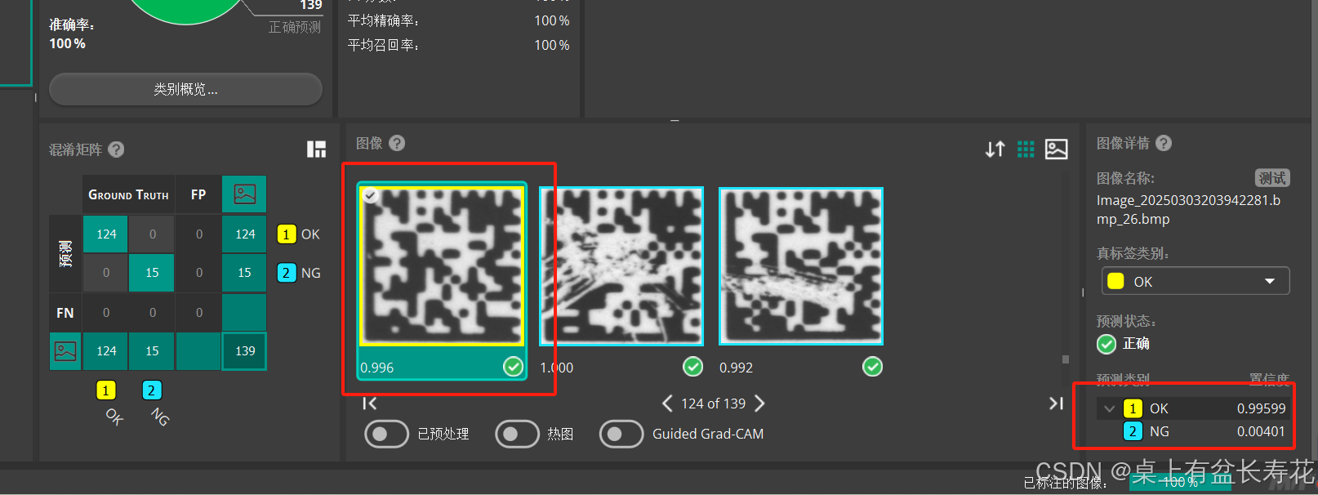Open the images panel help icon
Screen dimensions: 1318x495
click(x=397, y=143)
